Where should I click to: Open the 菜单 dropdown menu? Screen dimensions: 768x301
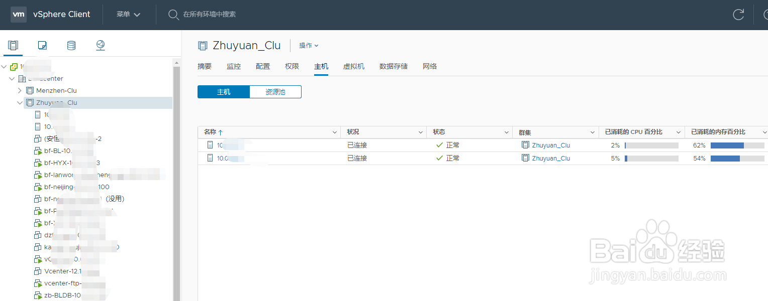click(x=129, y=15)
